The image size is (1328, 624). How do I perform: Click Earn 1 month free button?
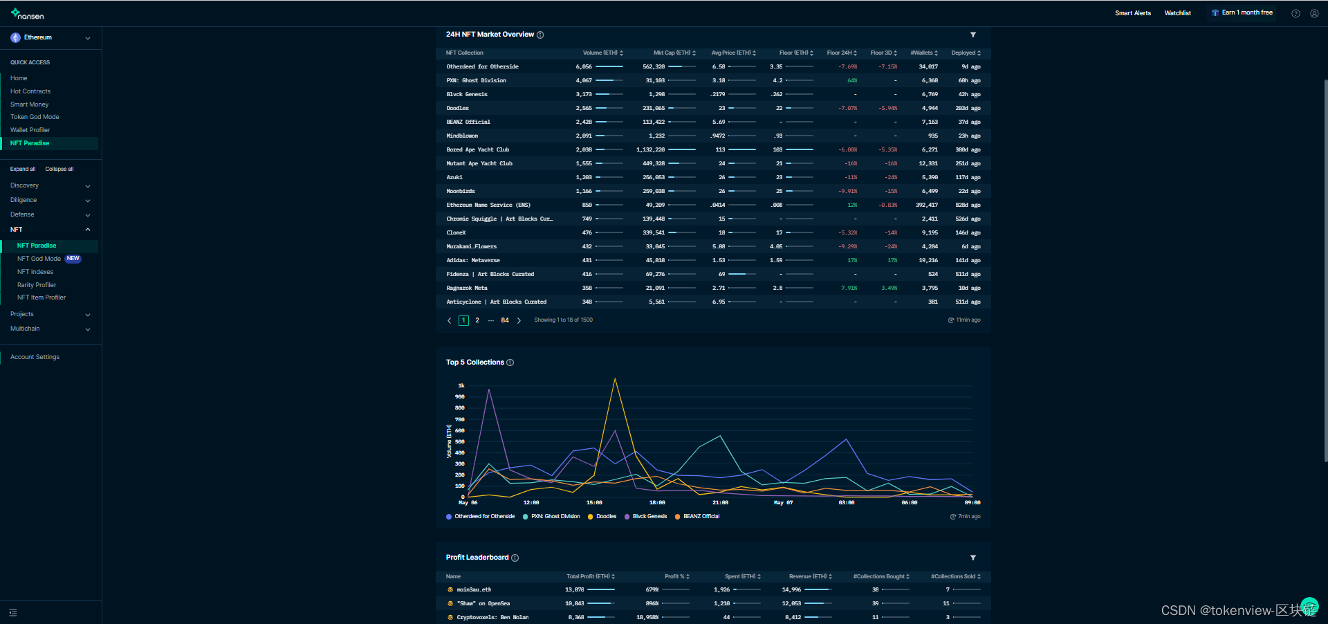coord(1242,13)
